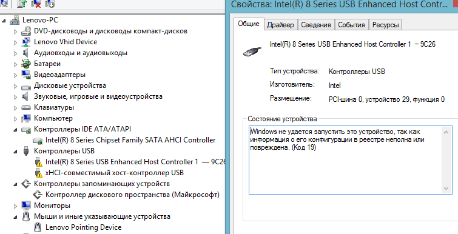The height and width of the screenshot is (234, 458).
Task: Select Intel SATA AHCI Controller item
Action: coord(130,140)
